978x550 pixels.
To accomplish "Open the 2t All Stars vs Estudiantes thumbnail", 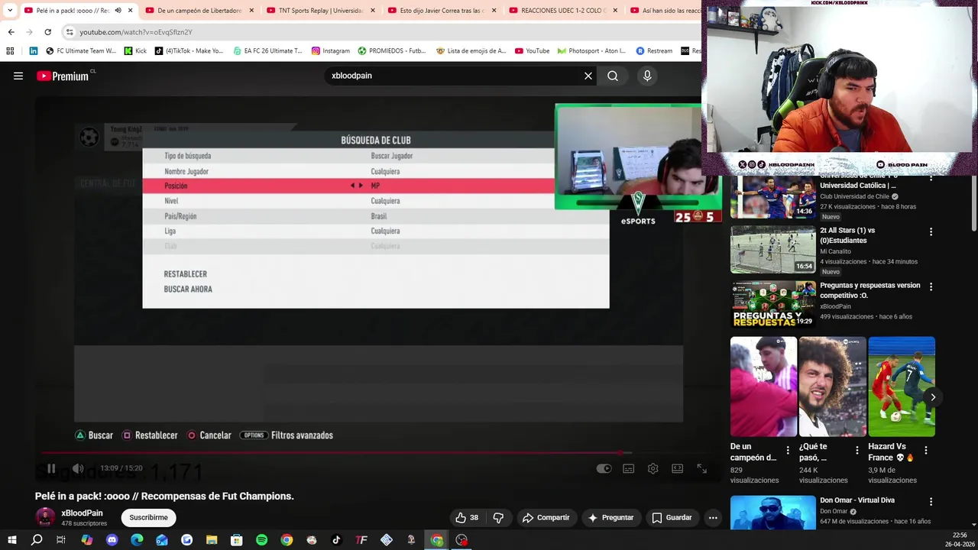I will pyautogui.click(x=773, y=250).
